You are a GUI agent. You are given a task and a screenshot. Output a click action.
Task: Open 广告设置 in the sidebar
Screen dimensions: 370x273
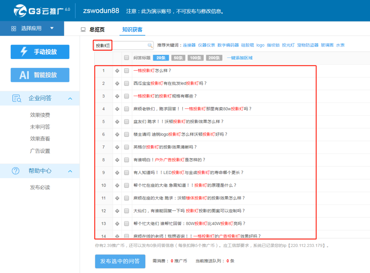[40, 151]
